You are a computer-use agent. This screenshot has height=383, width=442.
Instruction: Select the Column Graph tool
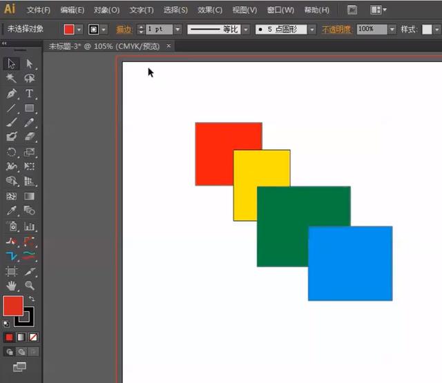pos(29,226)
